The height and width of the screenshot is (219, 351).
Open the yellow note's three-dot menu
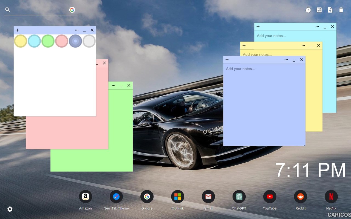point(303,45)
